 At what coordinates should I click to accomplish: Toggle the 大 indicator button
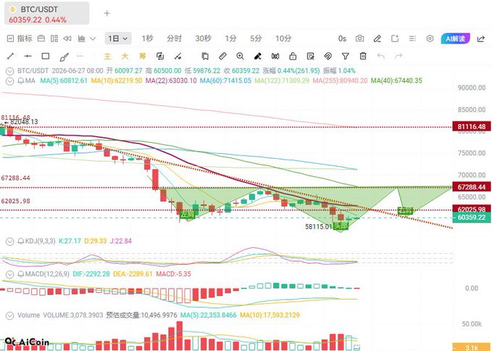coord(125,56)
